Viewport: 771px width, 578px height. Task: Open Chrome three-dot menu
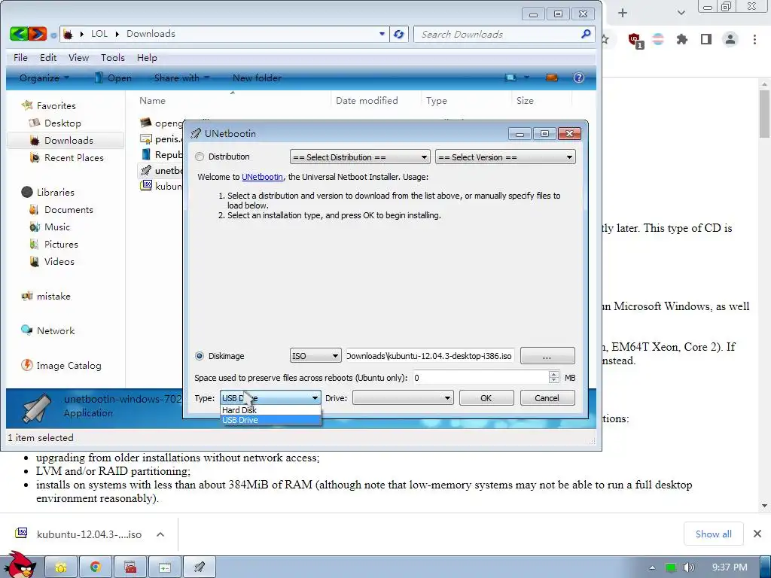tap(754, 39)
